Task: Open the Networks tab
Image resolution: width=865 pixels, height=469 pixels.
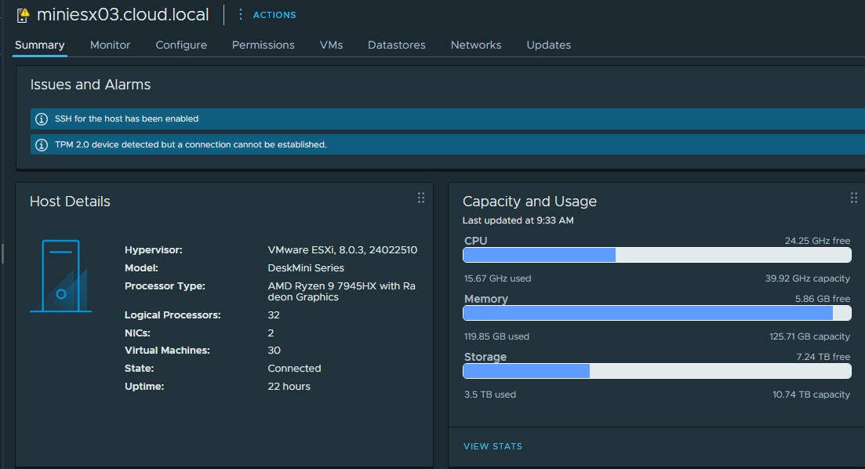Action: [x=476, y=45]
